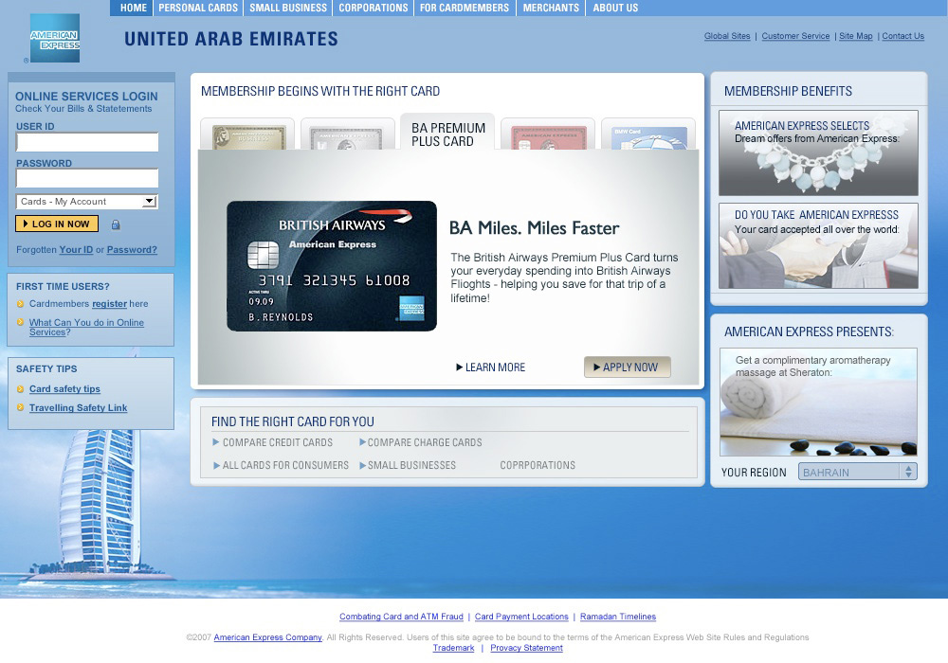Click the Contact Us link
948x663 pixels.
902,36
